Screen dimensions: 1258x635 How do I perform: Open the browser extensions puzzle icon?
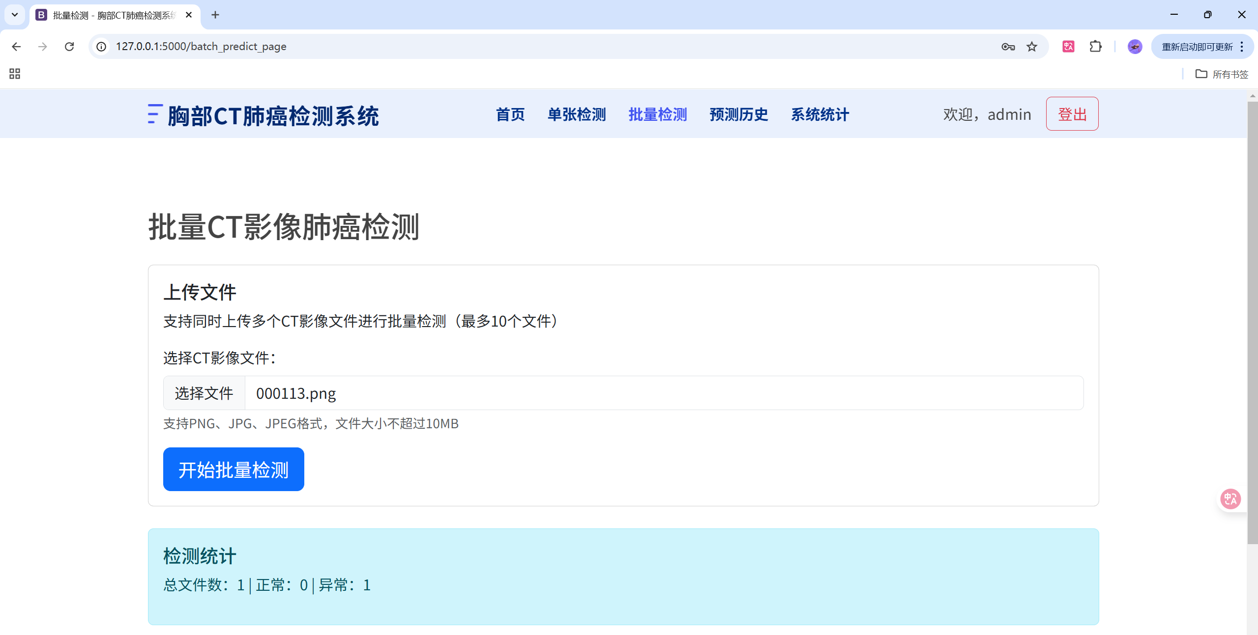coord(1095,47)
